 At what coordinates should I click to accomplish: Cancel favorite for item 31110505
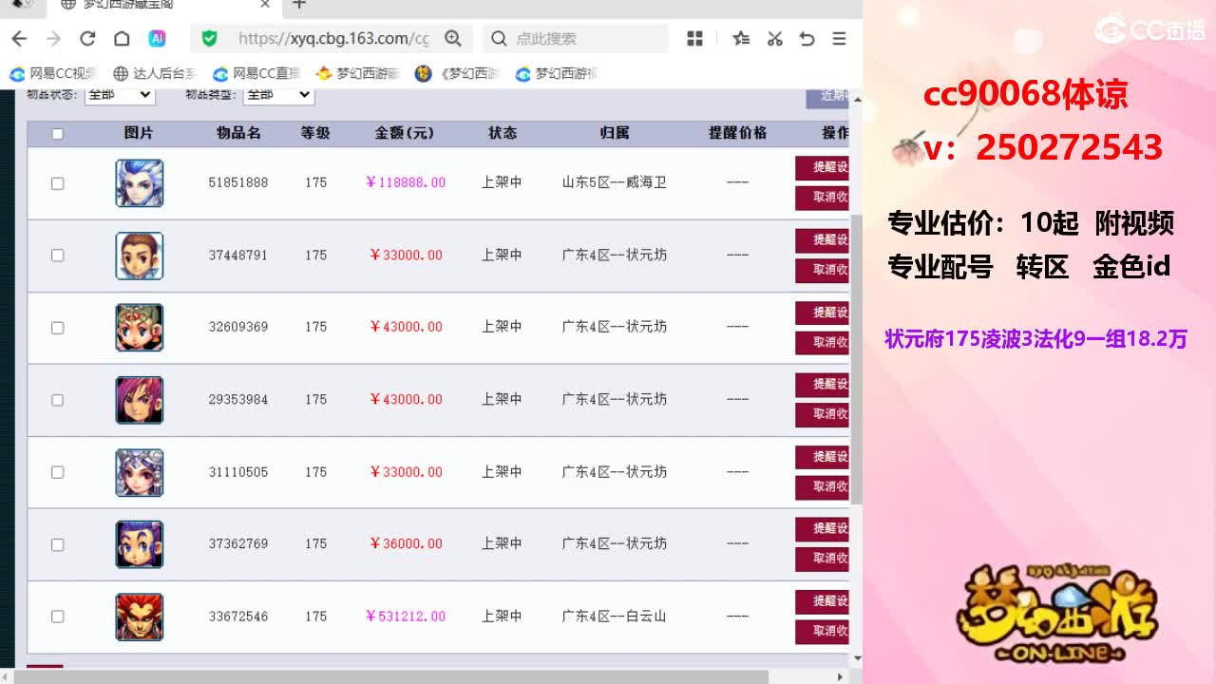[x=822, y=486]
